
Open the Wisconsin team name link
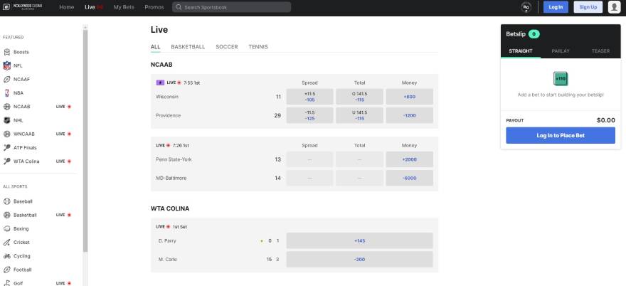[167, 97]
